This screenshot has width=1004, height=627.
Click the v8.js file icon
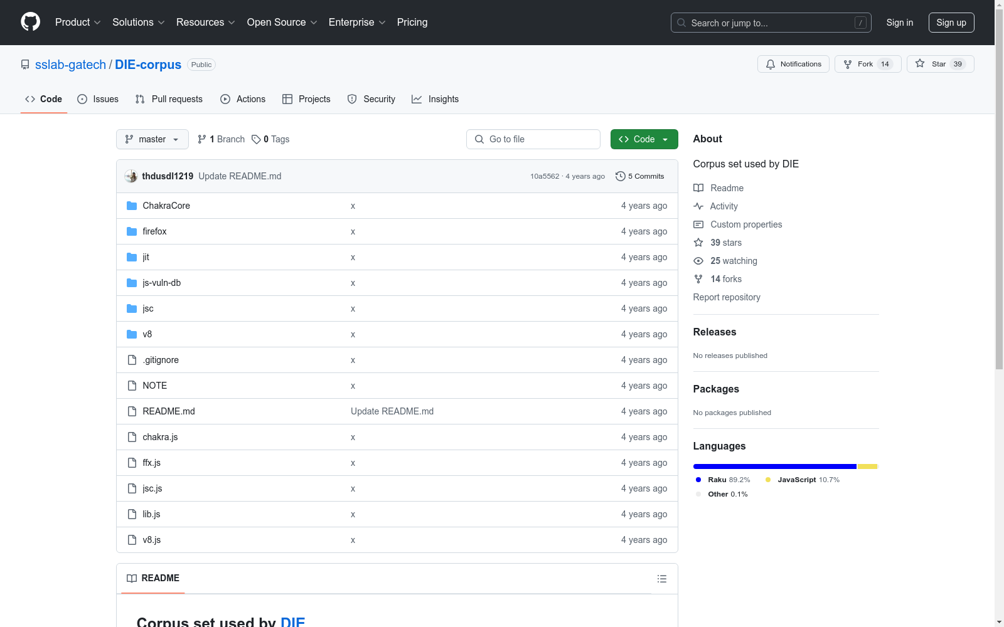[132, 540]
